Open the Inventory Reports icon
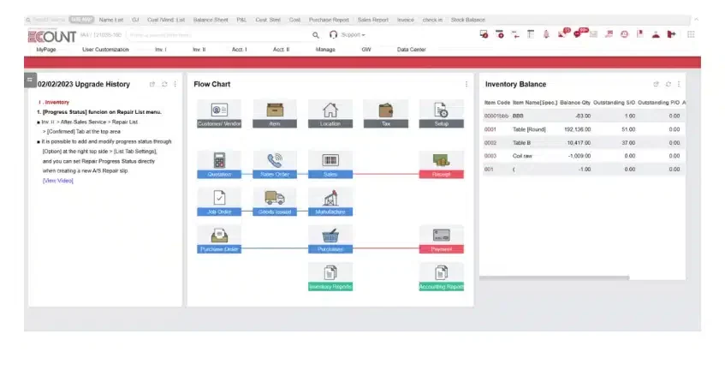This screenshot has width=725, height=370. point(330,277)
